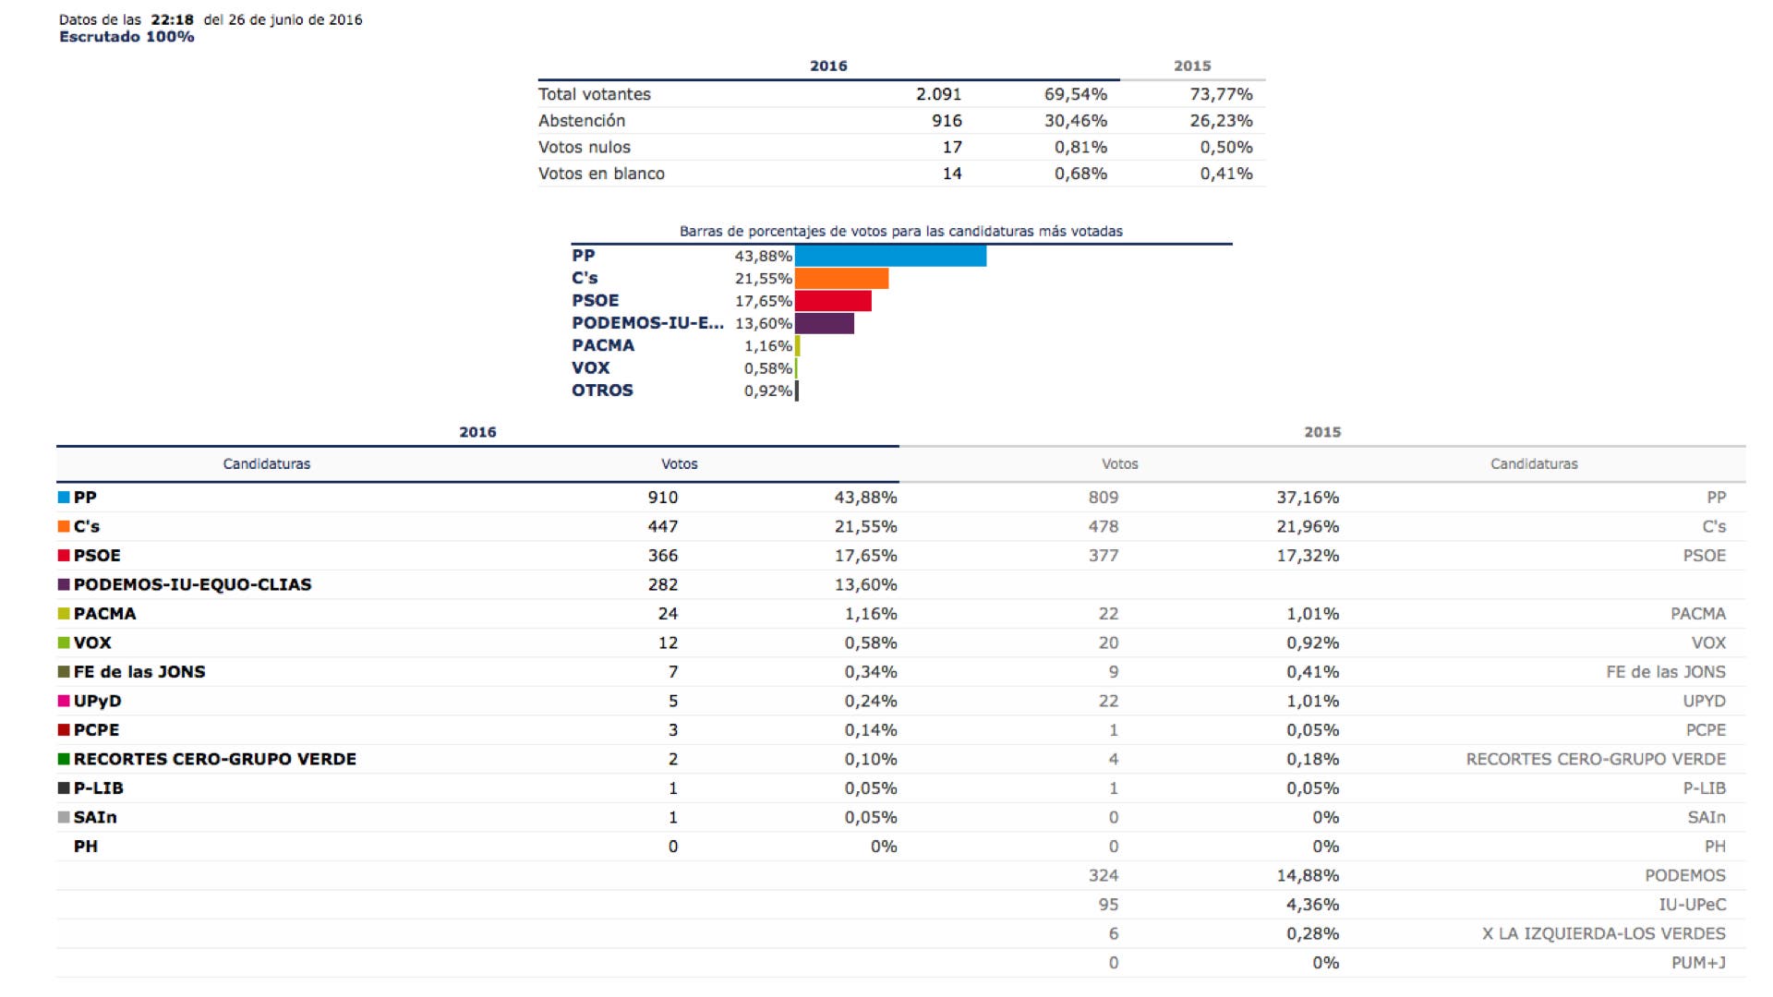This screenshot has width=1773, height=997.
Task: Click the blue PP percentage bar
Action: (890, 256)
